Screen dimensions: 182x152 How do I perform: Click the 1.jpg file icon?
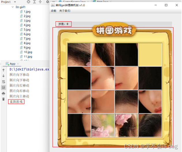(21, 12)
